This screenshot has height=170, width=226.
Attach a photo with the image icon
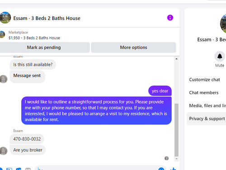click(x=9, y=169)
